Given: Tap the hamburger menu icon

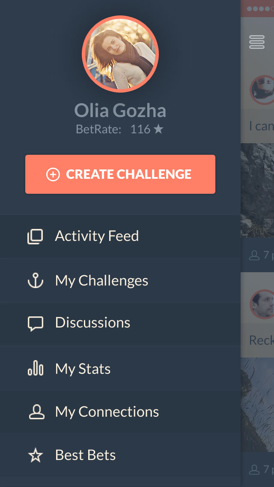Looking at the screenshot, I should coord(257,42).
